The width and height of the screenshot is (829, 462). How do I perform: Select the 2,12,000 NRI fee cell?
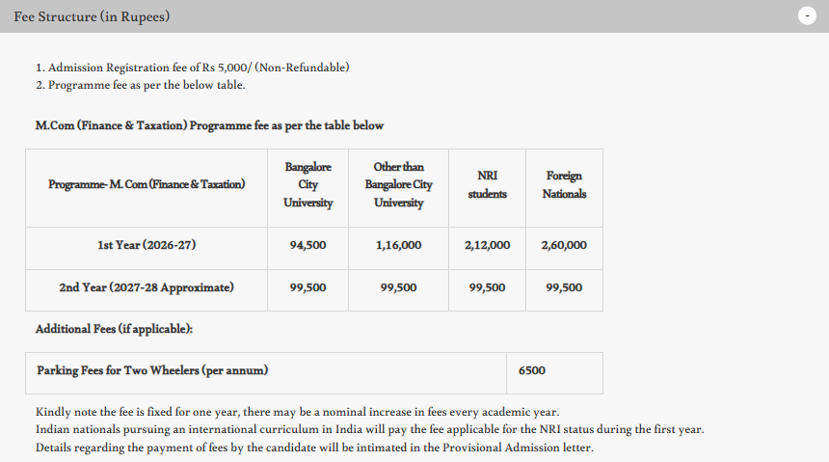(487, 245)
